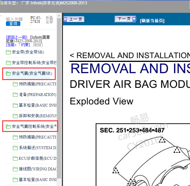Click the 返回上一级 link

pos(17,37)
